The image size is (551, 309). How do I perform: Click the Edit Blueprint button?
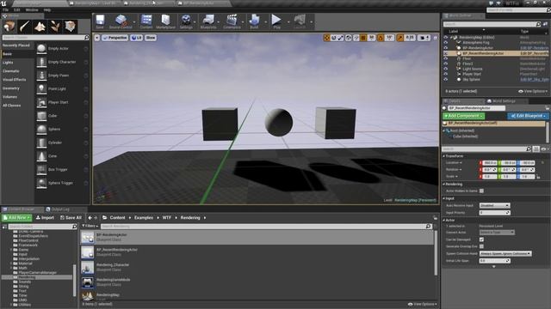(528, 116)
